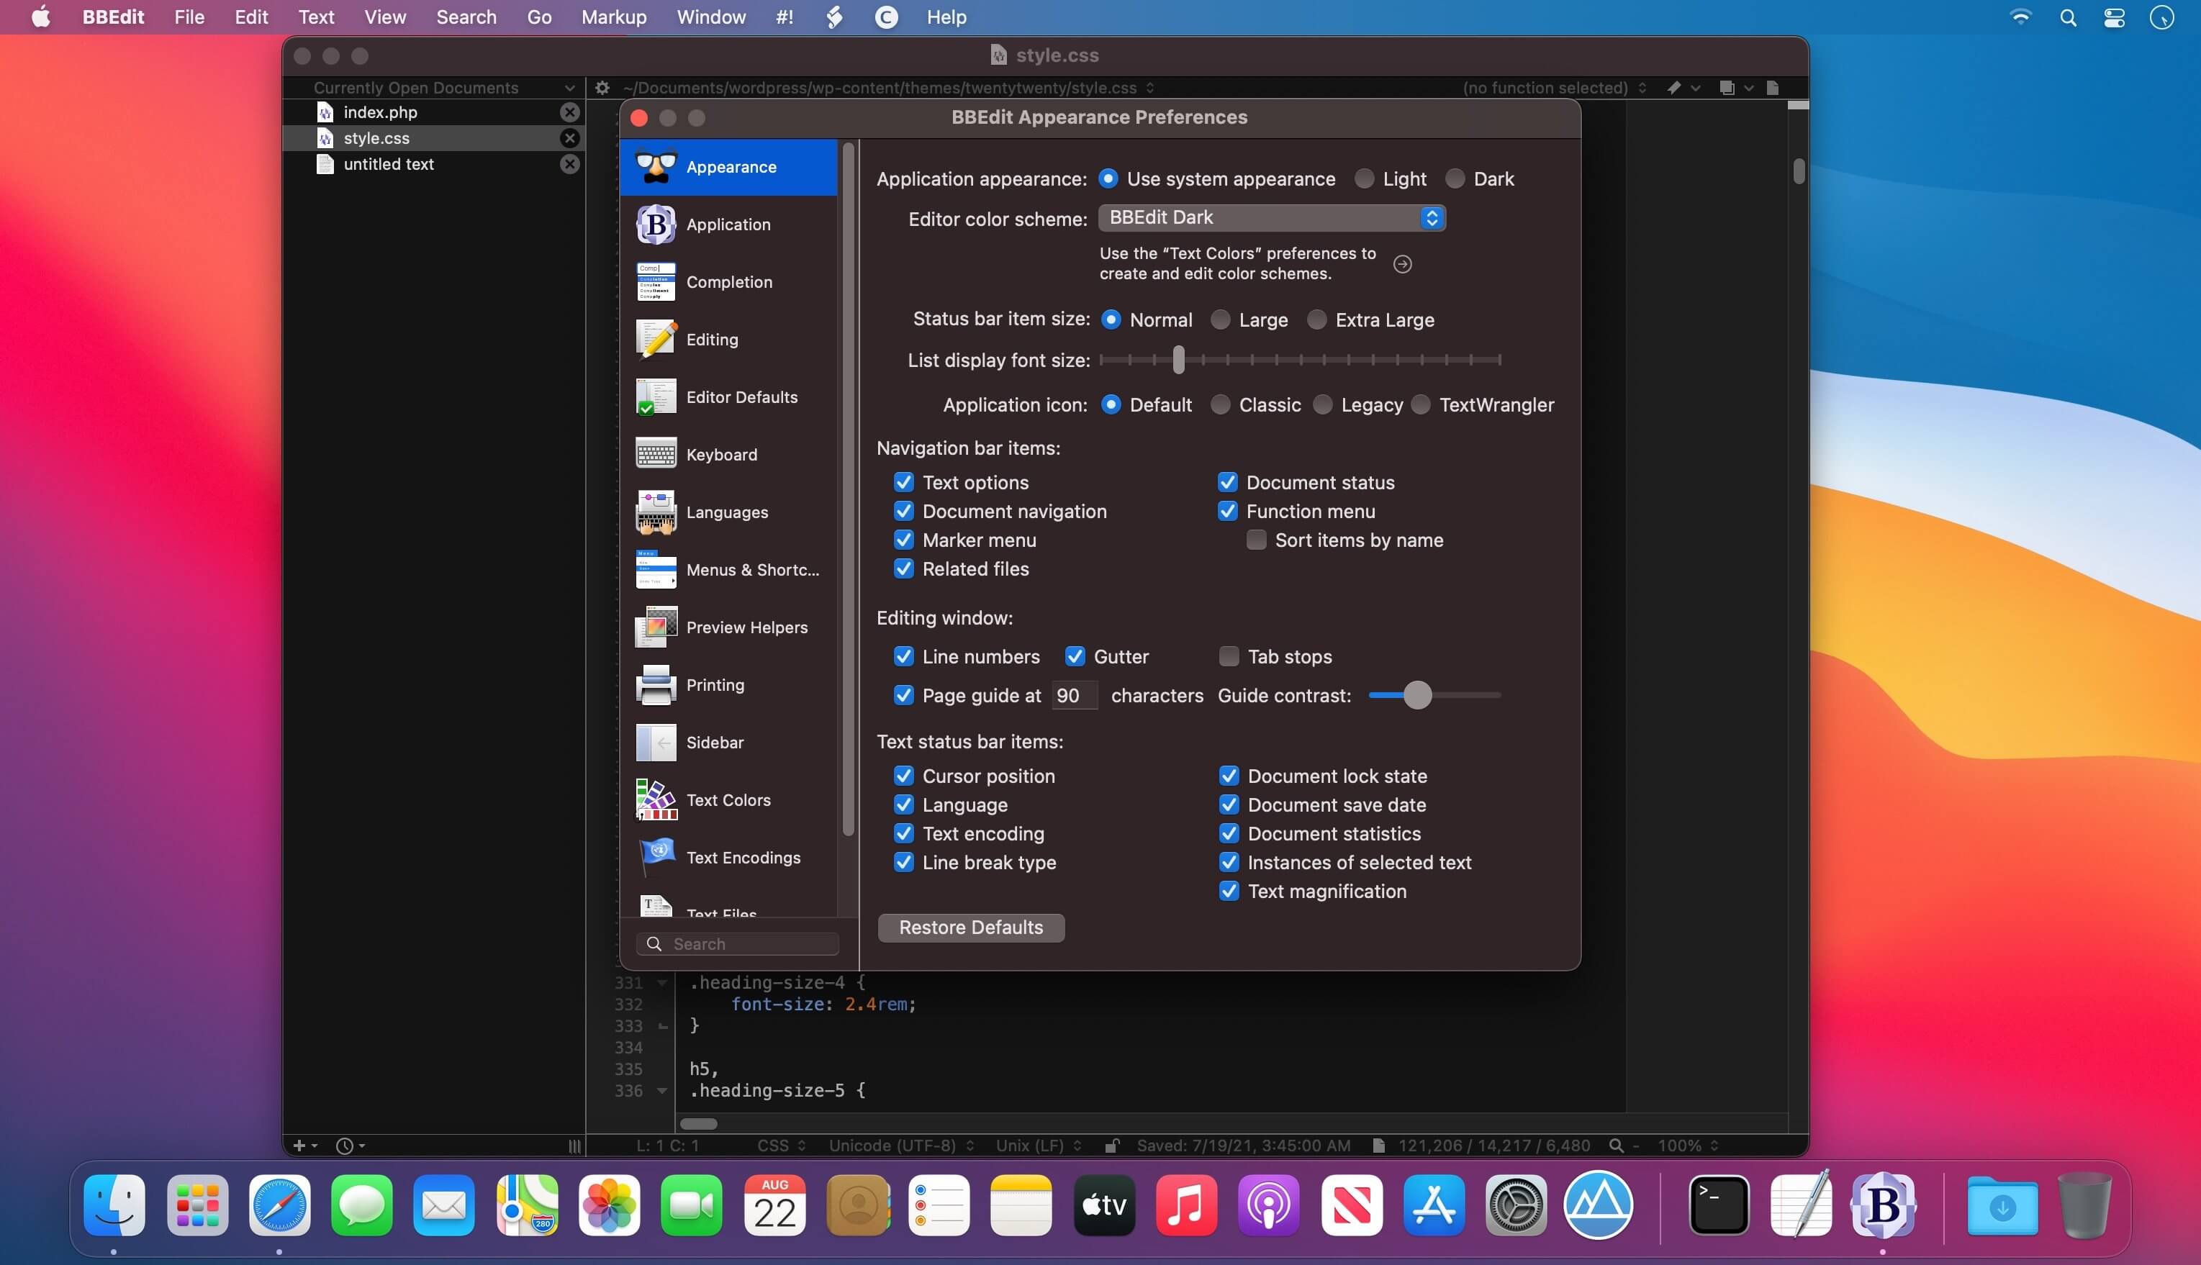Open the Editor Defaults pane

pos(728,397)
